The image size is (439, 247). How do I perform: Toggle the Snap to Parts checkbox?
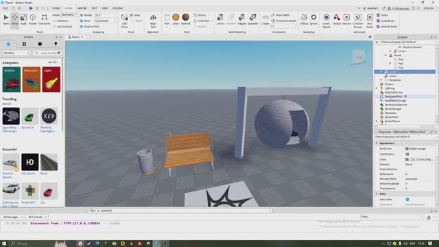point(82,26)
